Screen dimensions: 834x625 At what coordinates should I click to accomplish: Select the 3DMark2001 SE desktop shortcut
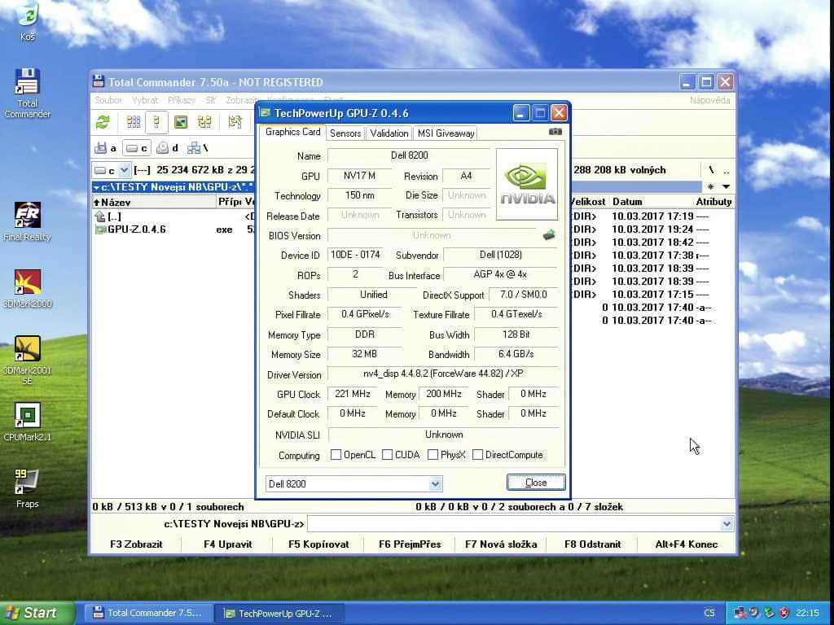(27, 361)
